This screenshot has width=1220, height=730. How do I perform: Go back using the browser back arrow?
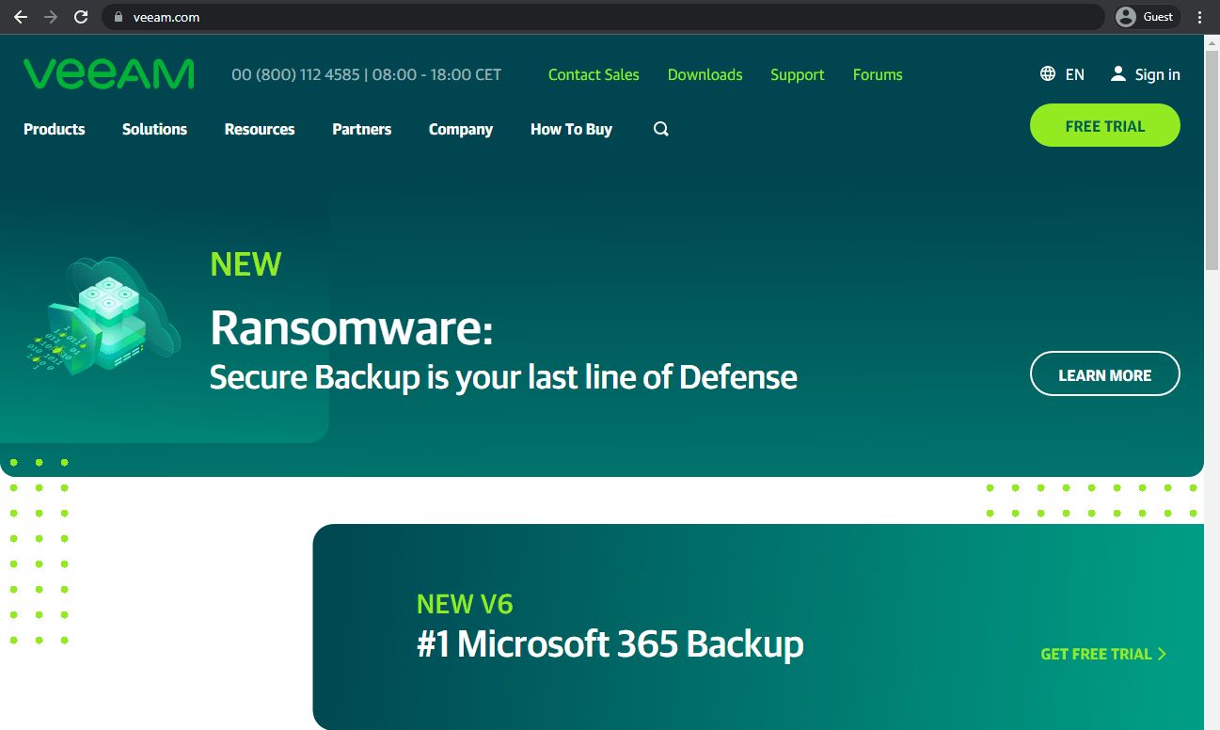point(20,16)
